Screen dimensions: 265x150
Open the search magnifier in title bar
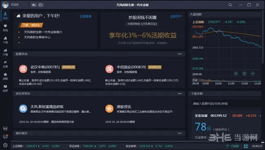(x=230, y=5)
